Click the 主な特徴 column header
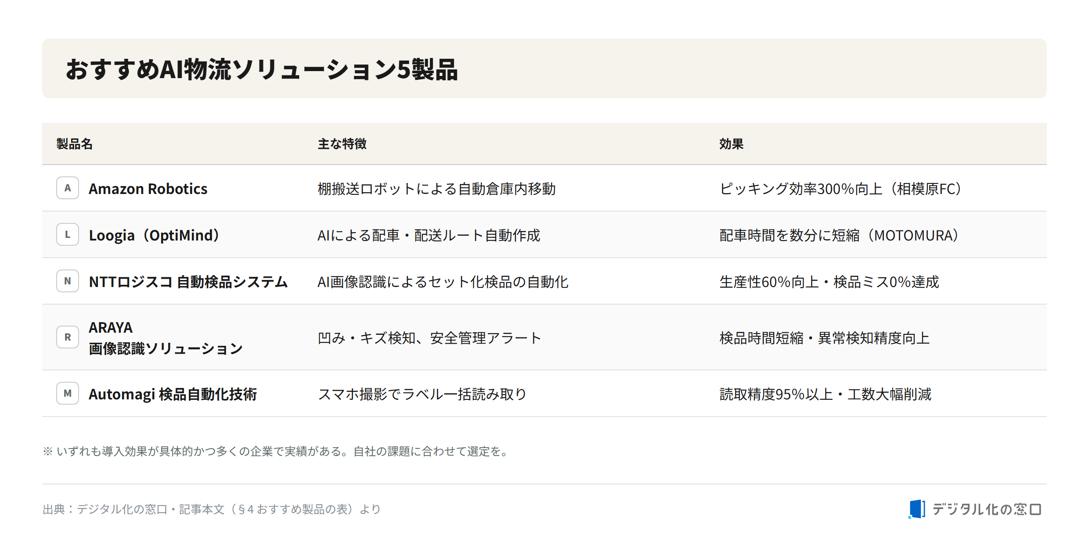This screenshot has height=560, width=1089. click(x=342, y=144)
